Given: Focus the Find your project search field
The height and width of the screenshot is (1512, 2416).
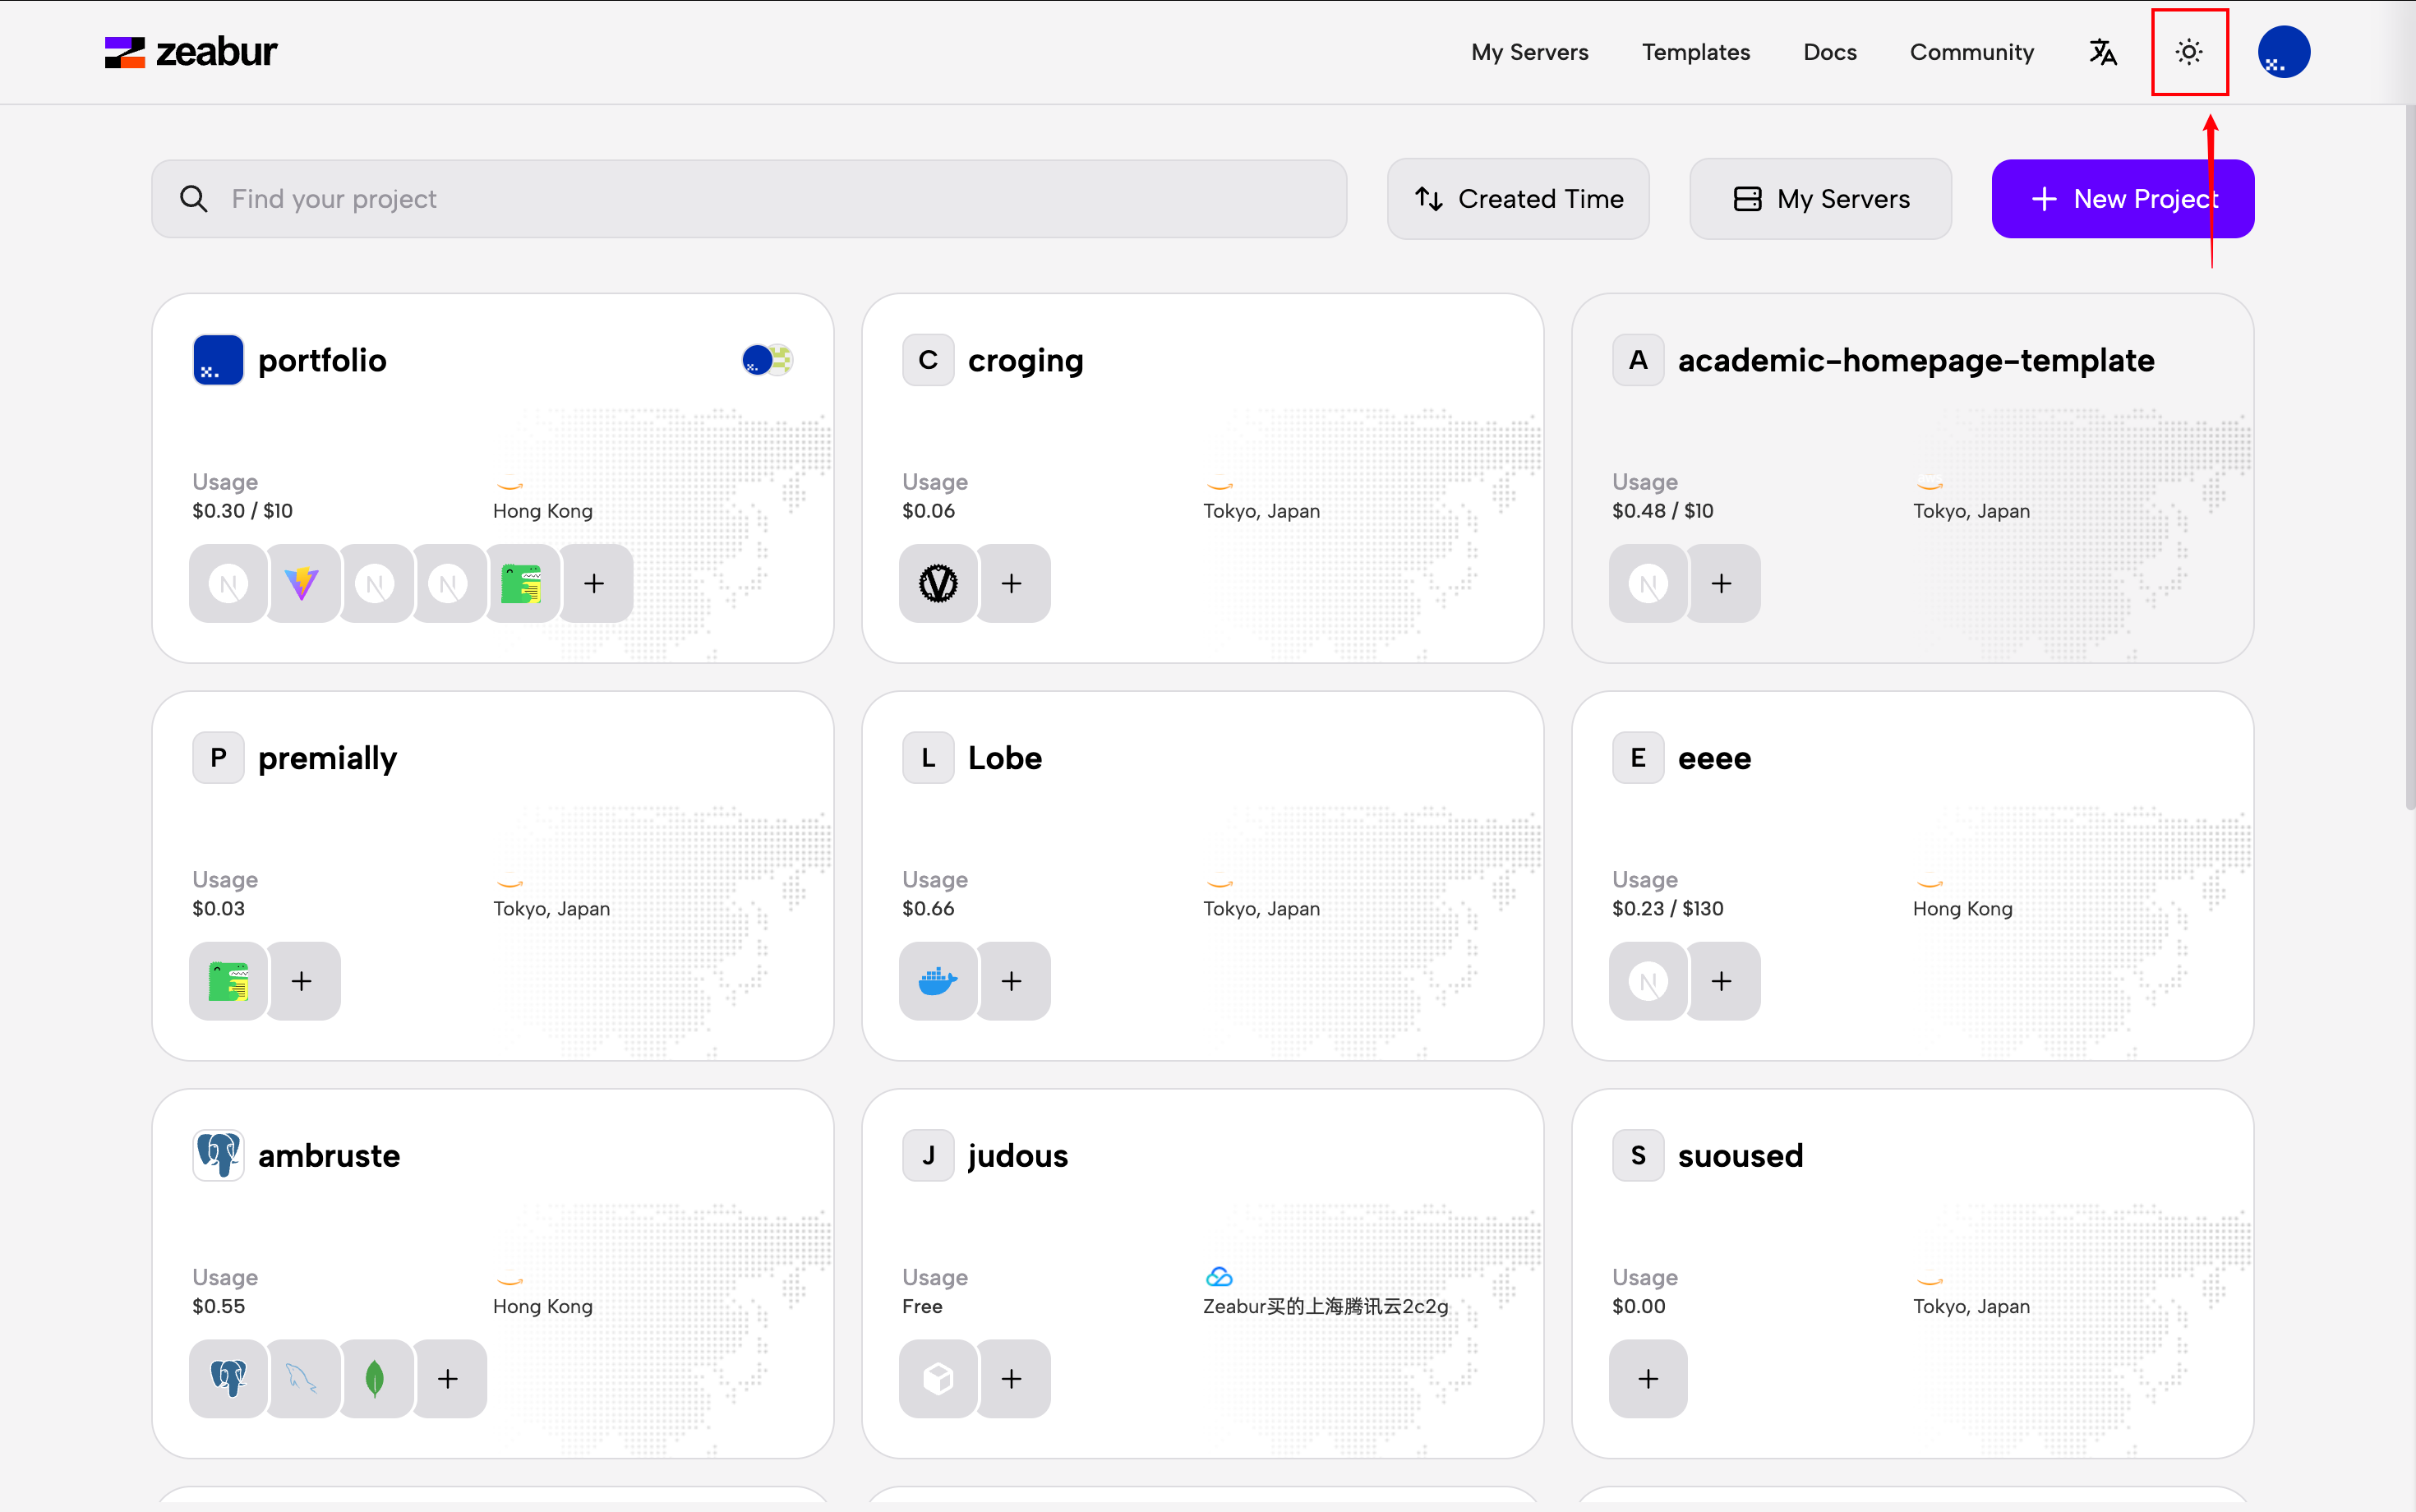Looking at the screenshot, I should (x=750, y=199).
